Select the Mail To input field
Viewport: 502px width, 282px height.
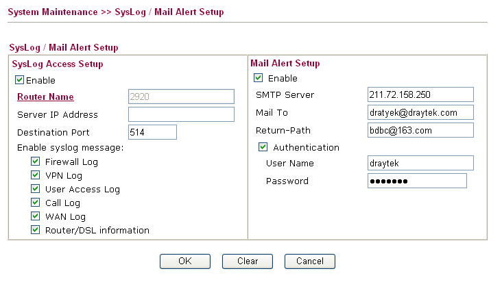pyautogui.click(x=420, y=112)
